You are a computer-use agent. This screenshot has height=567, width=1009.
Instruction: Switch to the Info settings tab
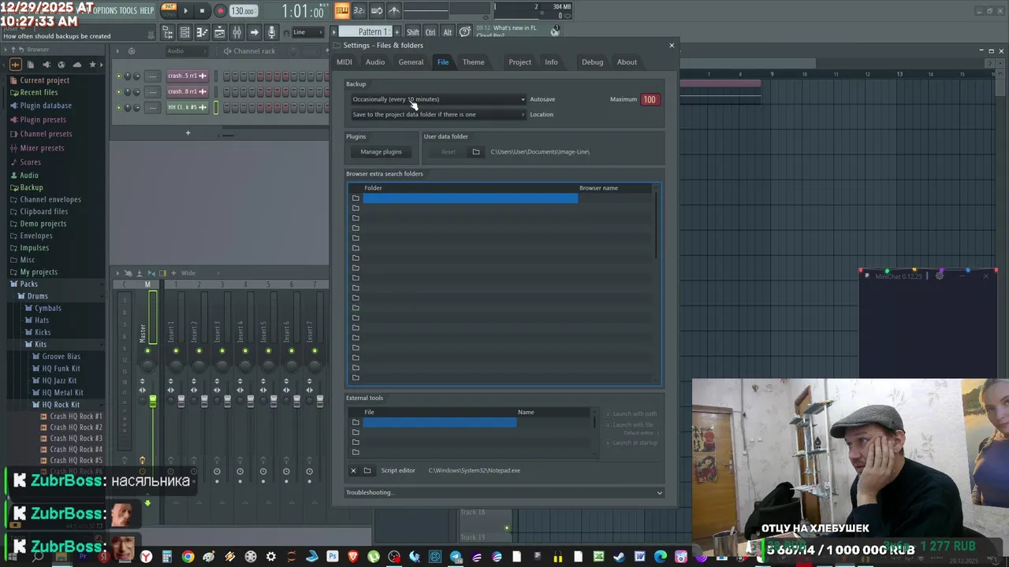click(551, 62)
